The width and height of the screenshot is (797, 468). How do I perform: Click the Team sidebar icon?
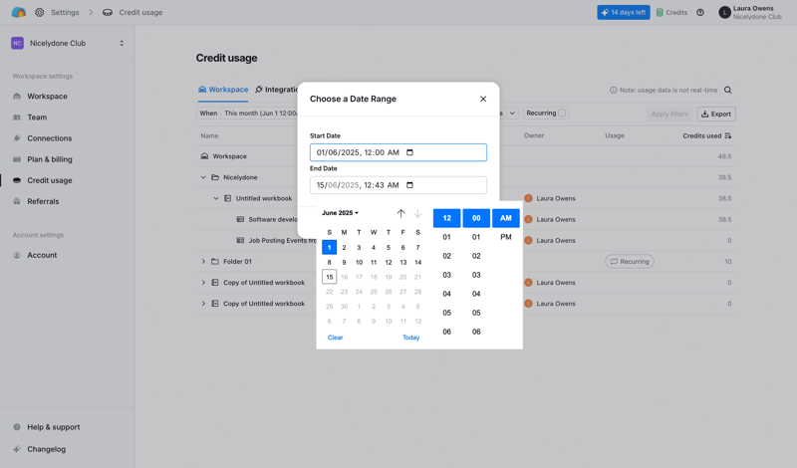click(17, 117)
